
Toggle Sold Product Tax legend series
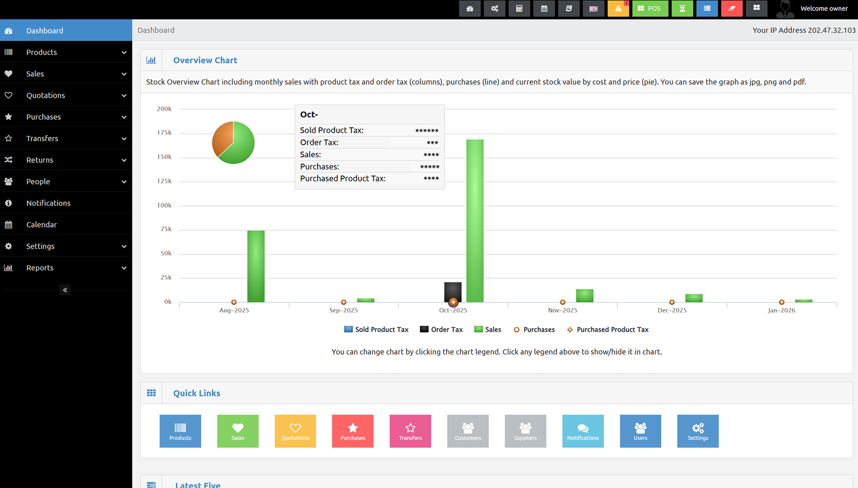376,330
